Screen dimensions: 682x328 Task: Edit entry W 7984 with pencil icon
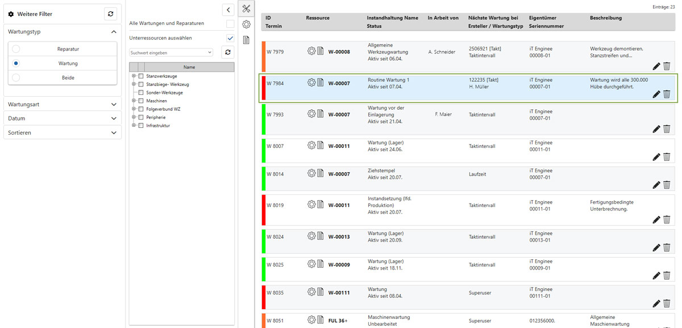[656, 94]
